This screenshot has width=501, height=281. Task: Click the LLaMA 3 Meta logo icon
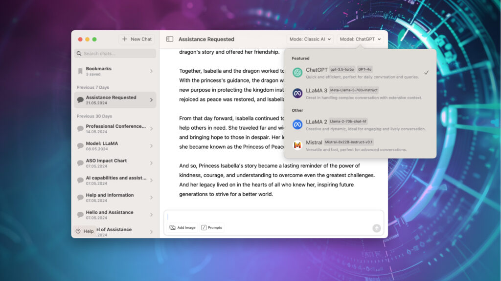pos(297,93)
